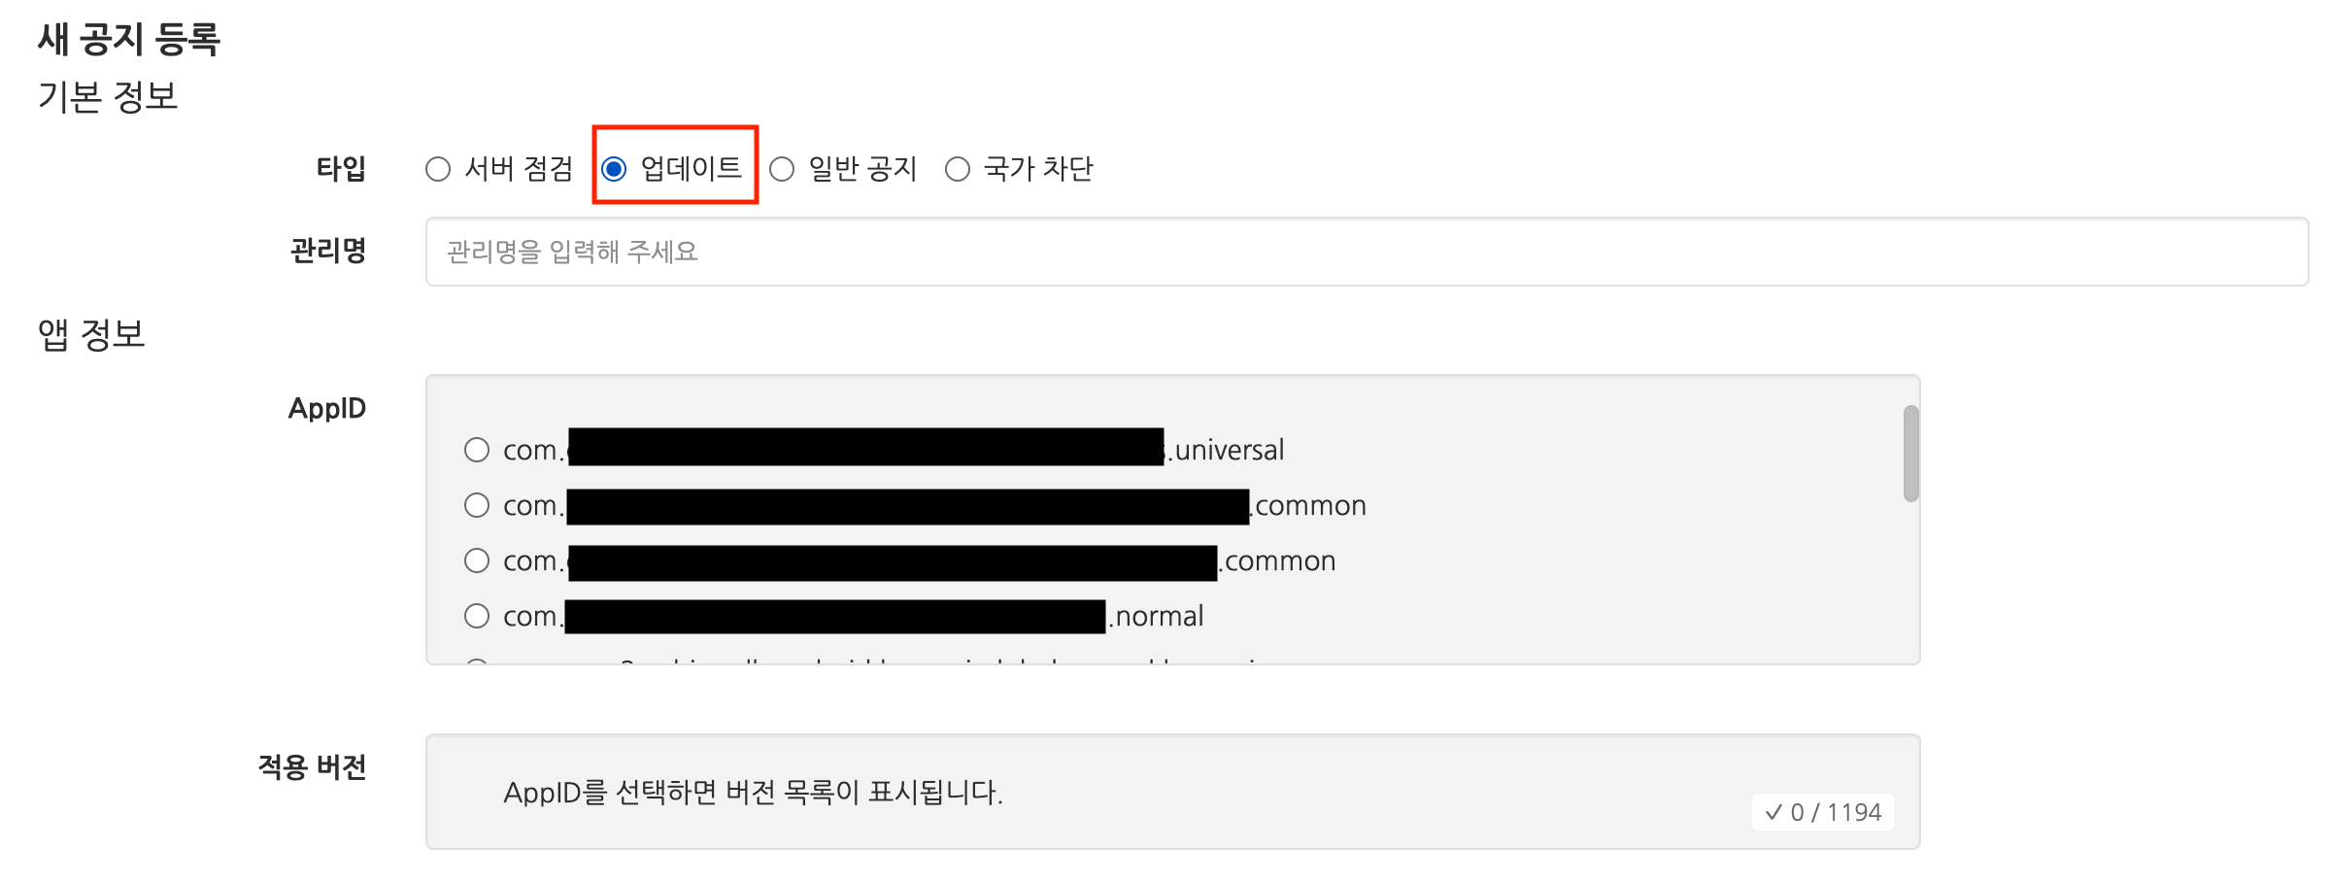Click the 앱 정보 section heading

tap(91, 335)
